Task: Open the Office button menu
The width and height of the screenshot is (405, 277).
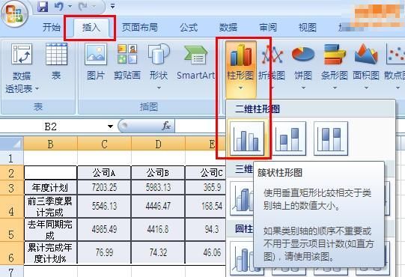Action: (x=14, y=14)
